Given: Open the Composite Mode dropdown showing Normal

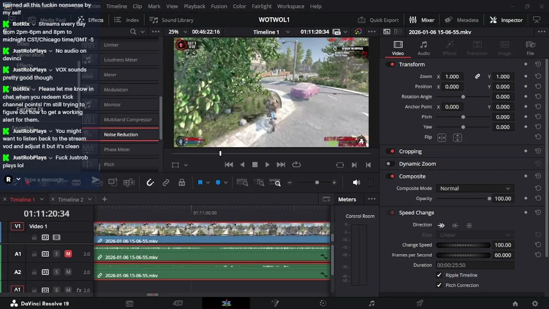Looking at the screenshot, I should [475, 188].
